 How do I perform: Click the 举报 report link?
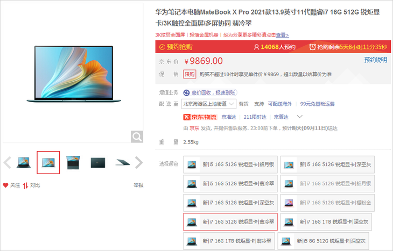138,185
